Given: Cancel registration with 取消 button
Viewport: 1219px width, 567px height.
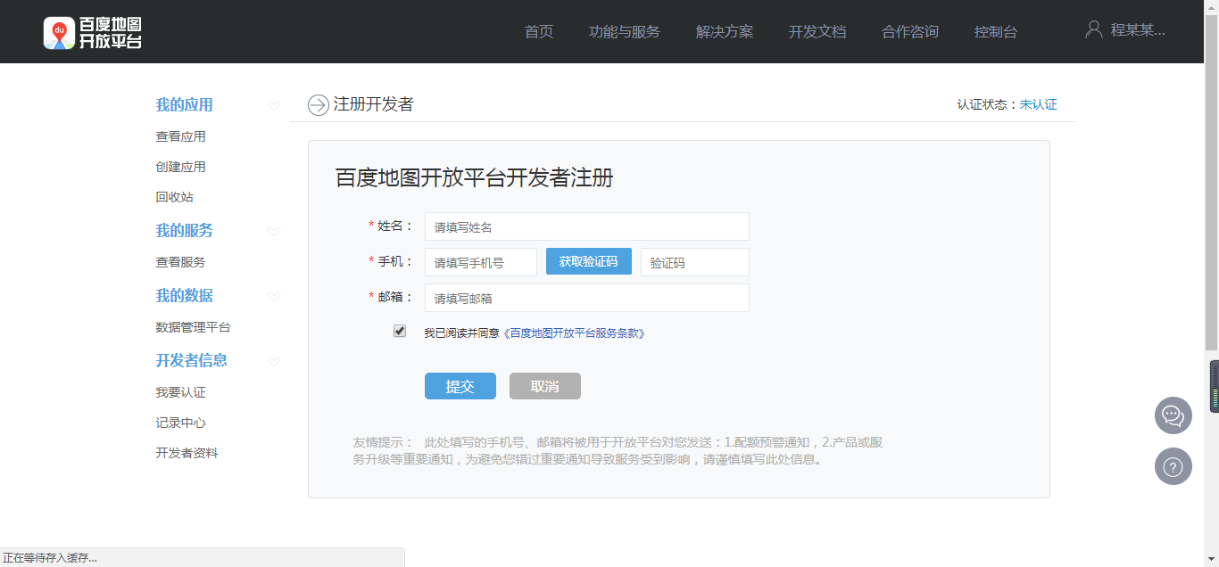Looking at the screenshot, I should tap(545, 386).
